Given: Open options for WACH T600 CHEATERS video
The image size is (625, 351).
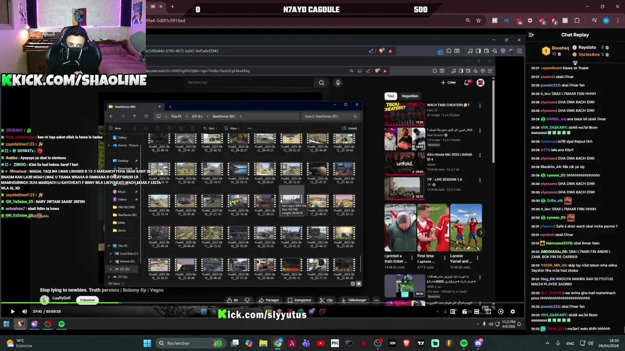Looking at the screenshot, I should point(479,105).
